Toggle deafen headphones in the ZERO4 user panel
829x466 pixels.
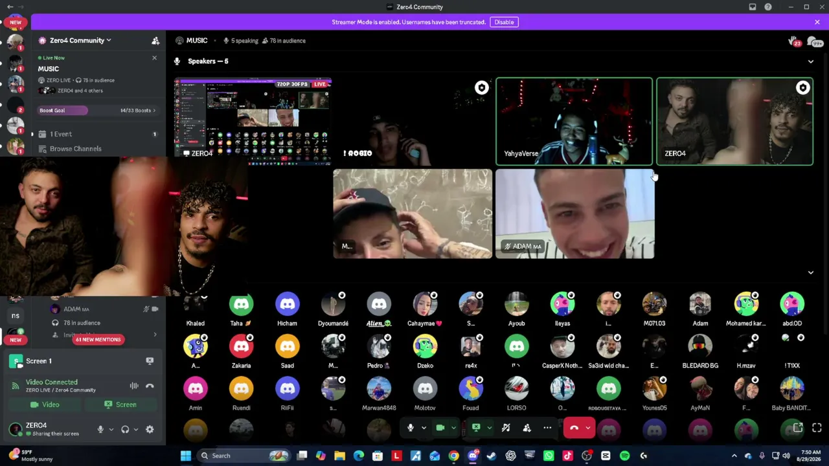click(x=125, y=429)
